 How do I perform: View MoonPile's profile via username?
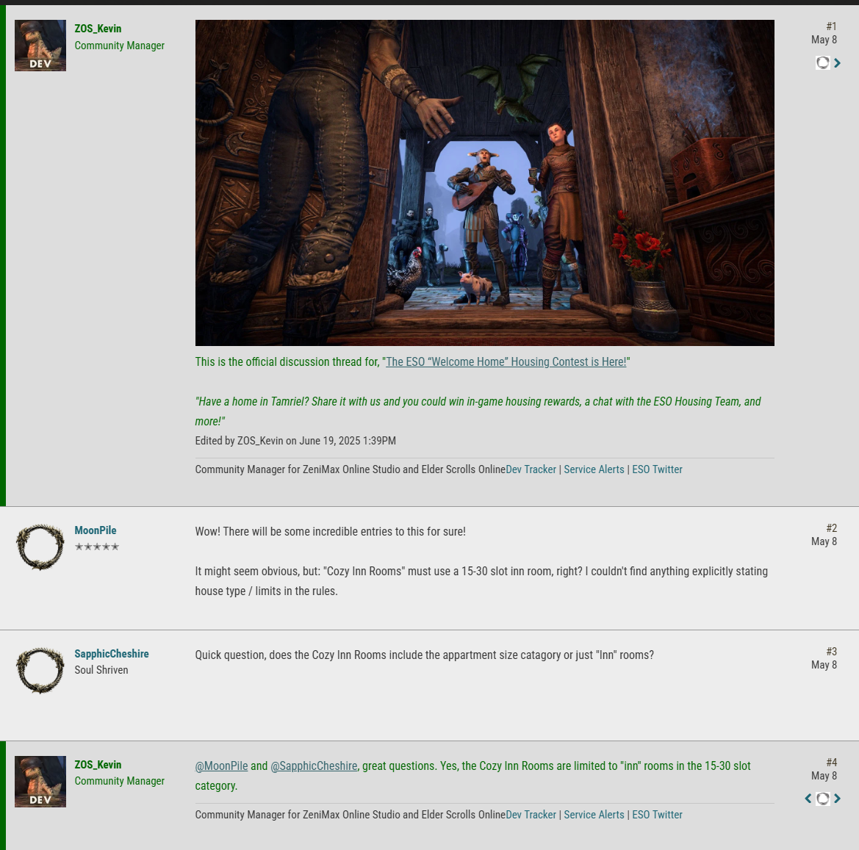tap(96, 530)
